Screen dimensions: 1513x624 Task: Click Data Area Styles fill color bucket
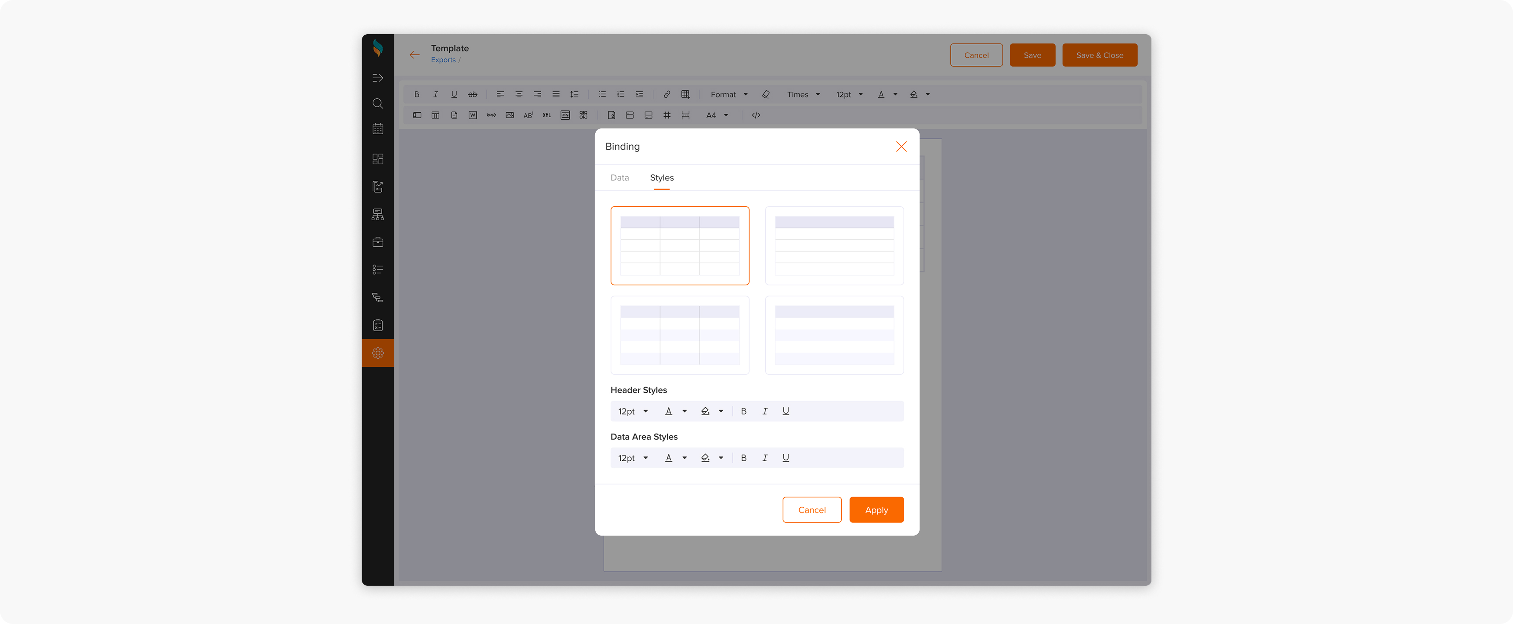point(705,458)
